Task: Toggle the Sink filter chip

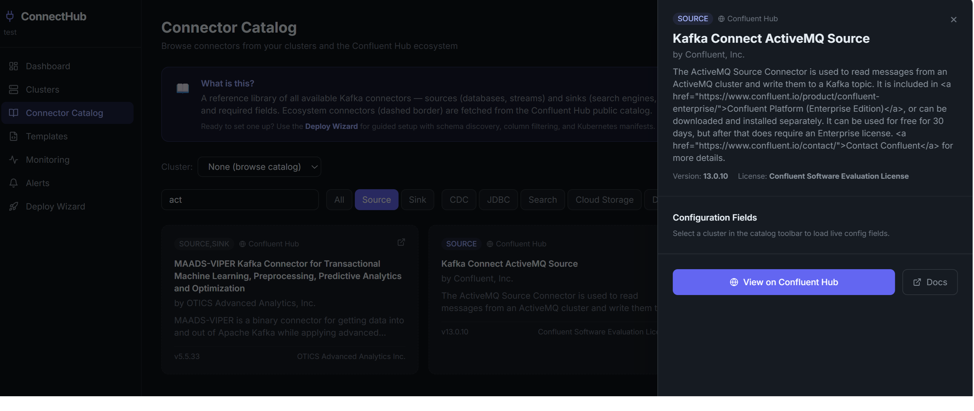Action: (x=417, y=200)
